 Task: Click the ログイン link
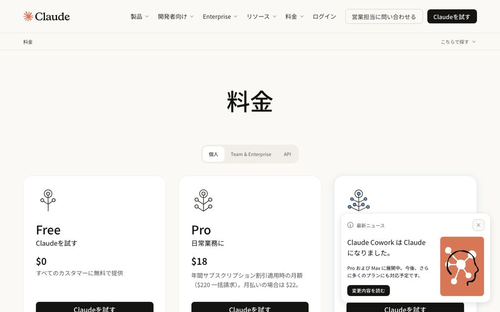(324, 17)
